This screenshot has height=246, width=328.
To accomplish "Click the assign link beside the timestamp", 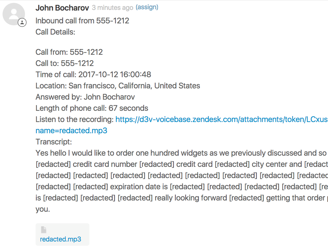I will [147, 7].
